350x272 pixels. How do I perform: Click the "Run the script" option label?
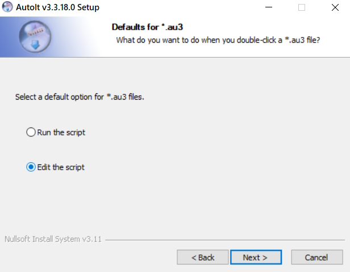click(61, 133)
